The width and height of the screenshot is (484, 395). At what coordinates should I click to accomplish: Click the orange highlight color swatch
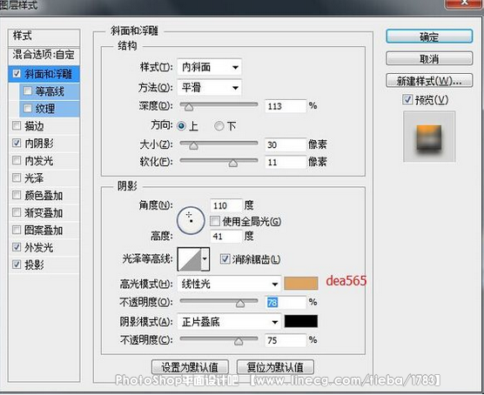point(301,284)
